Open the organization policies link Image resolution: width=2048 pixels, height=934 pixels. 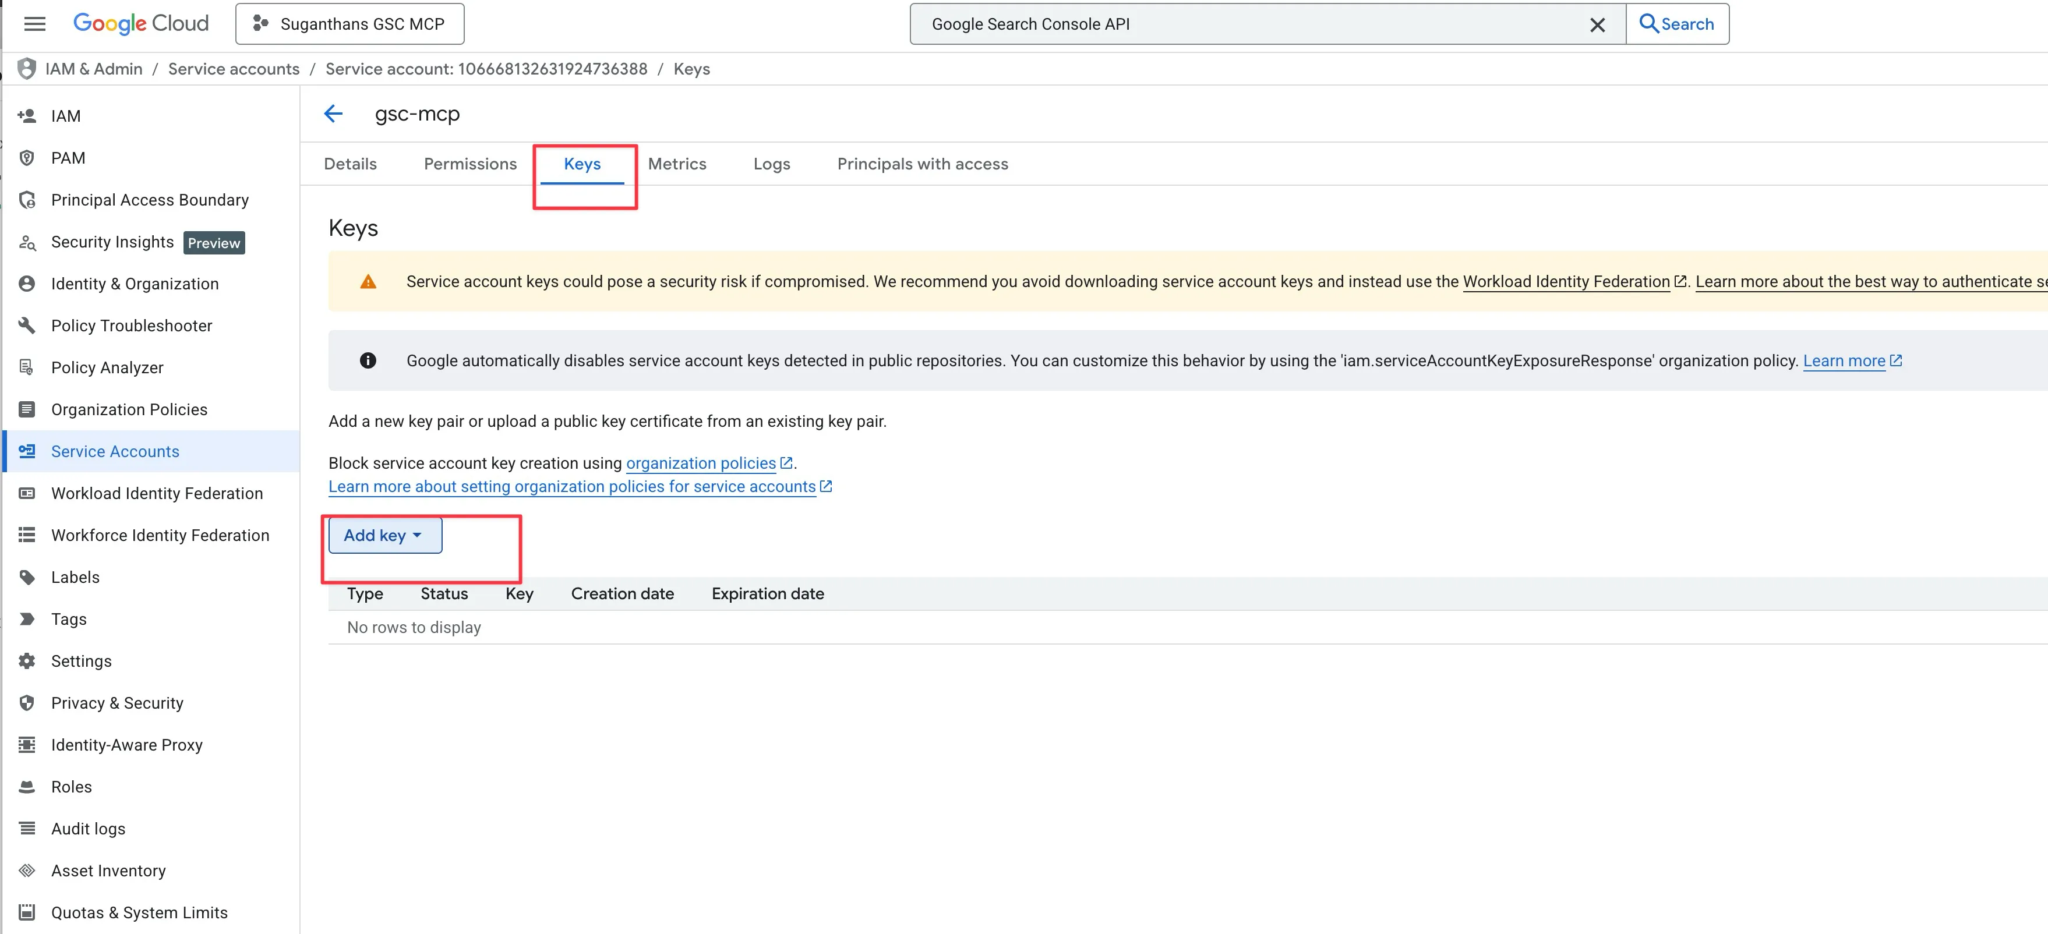pyautogui.click(x=700, y=462)
